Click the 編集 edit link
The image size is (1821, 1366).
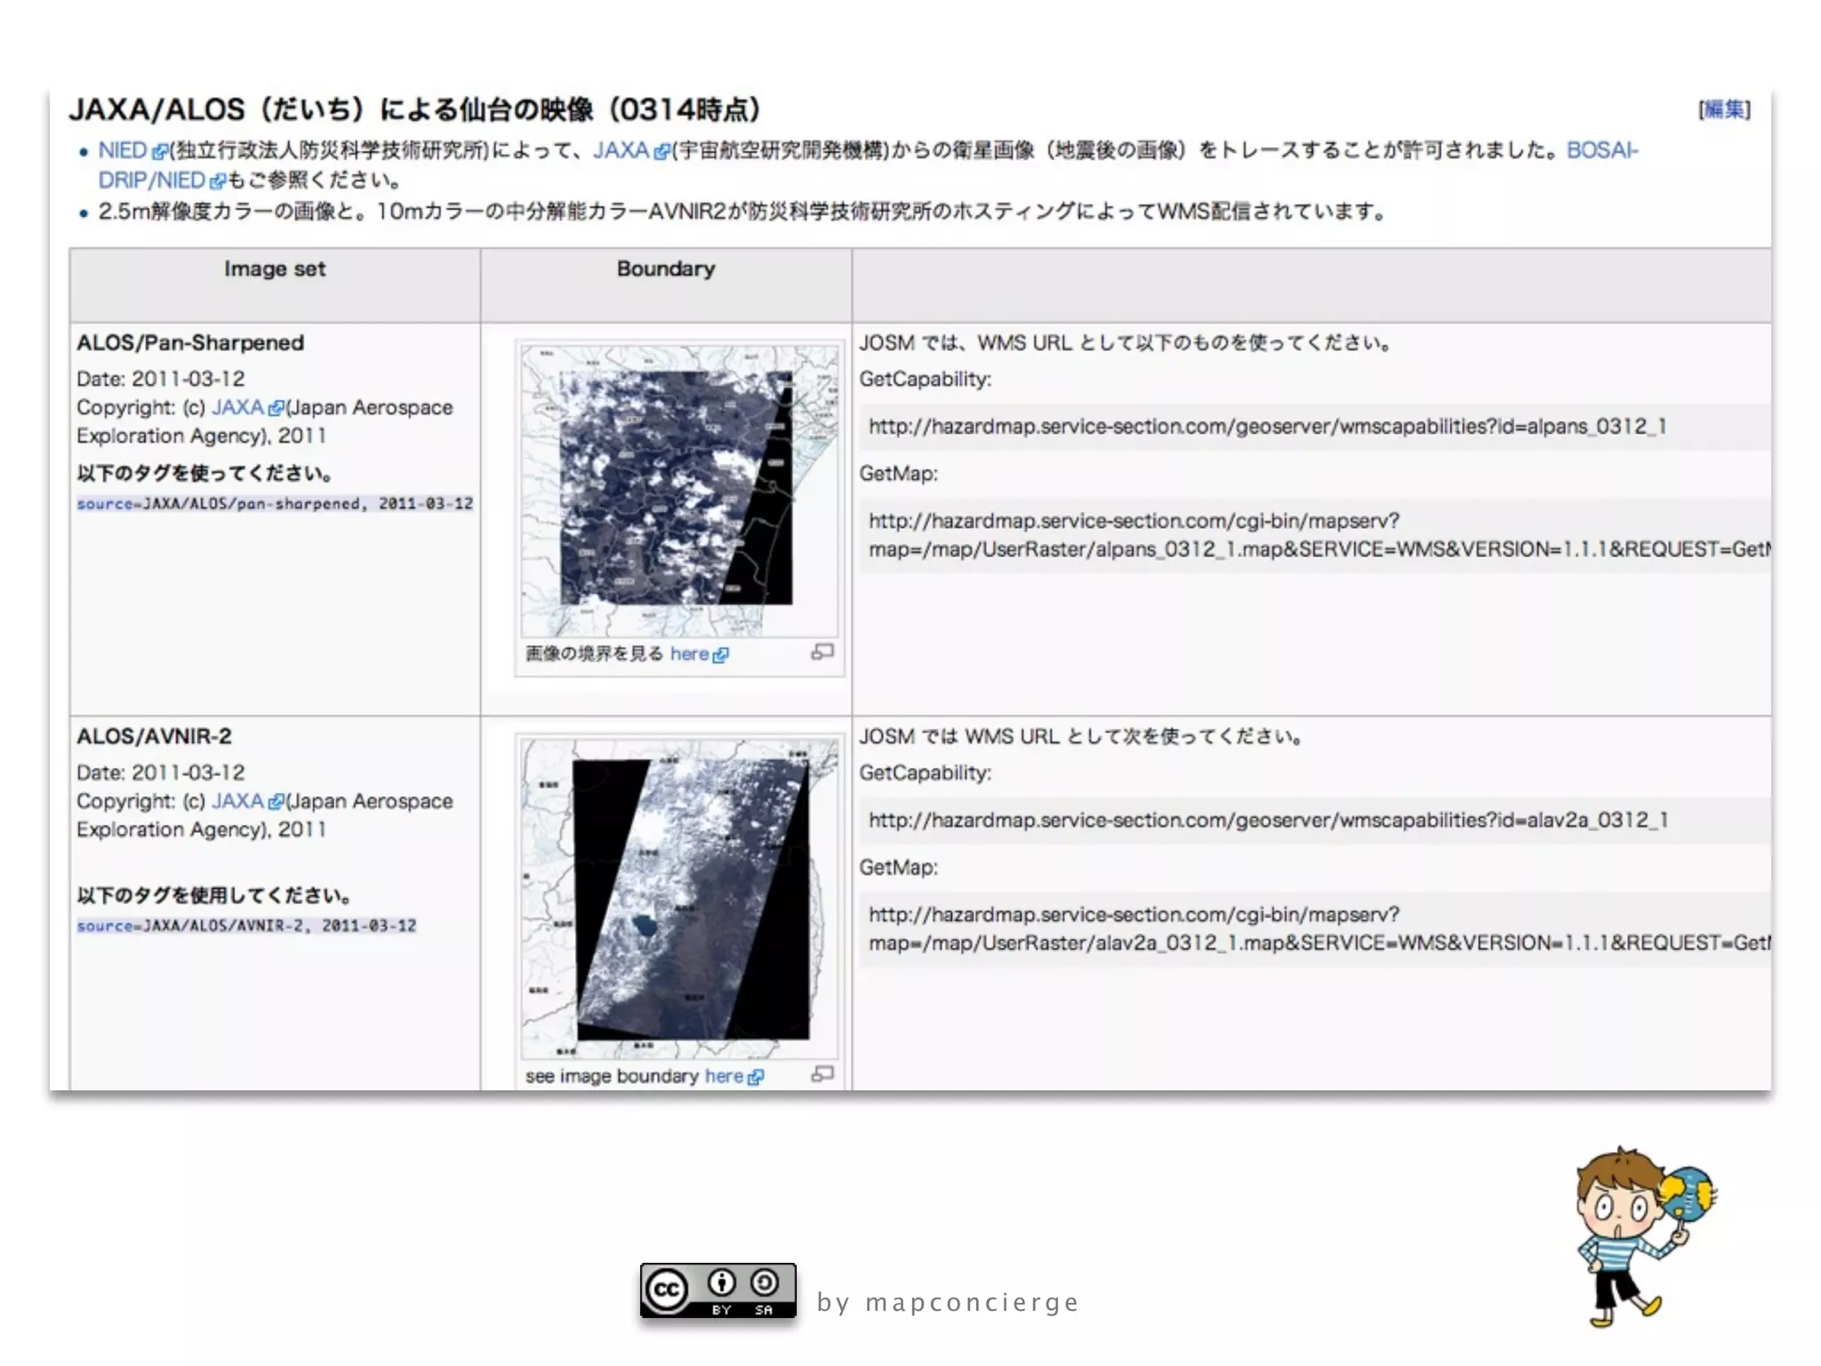(x=1724, y=109)
